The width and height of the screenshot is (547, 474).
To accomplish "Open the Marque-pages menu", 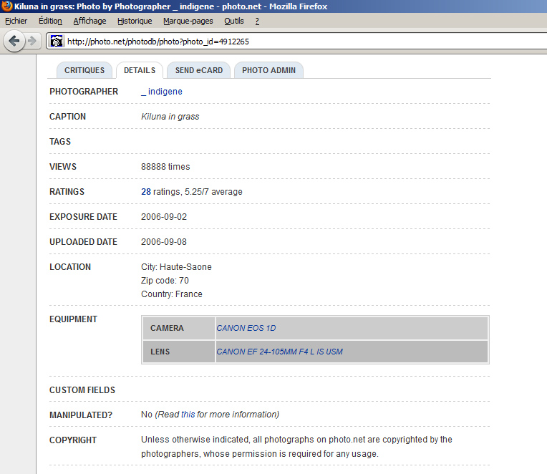I will click(188, 21).
